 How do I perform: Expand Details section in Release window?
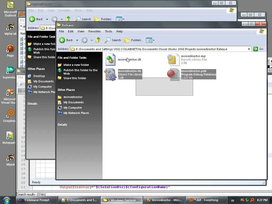pos(62,125)
